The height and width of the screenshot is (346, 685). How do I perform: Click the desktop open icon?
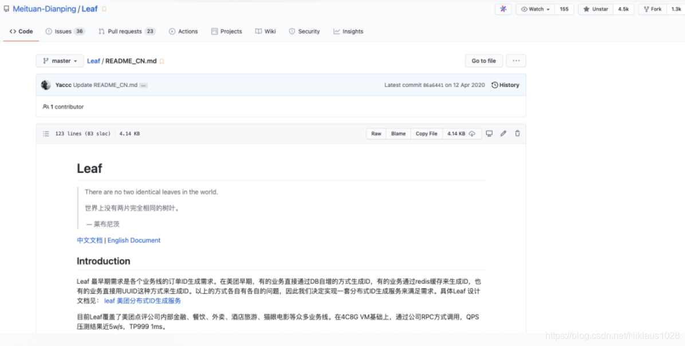click(489, 133)
